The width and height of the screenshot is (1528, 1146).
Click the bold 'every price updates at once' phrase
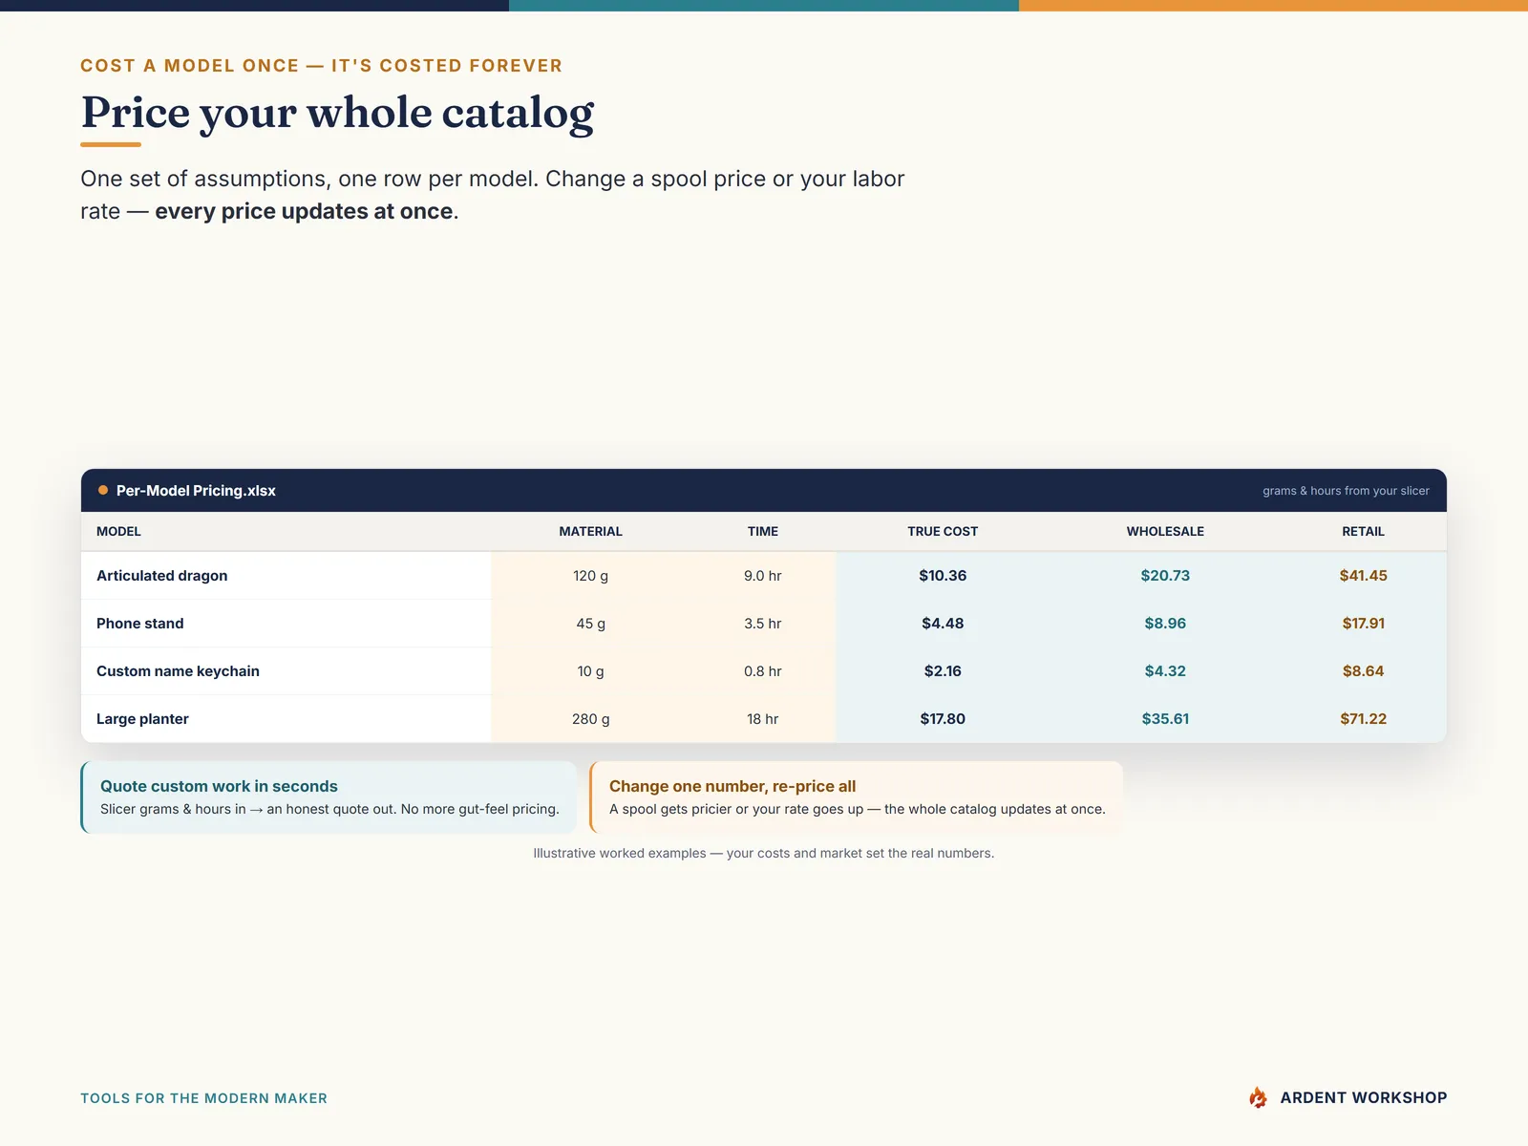coord(304,211)
